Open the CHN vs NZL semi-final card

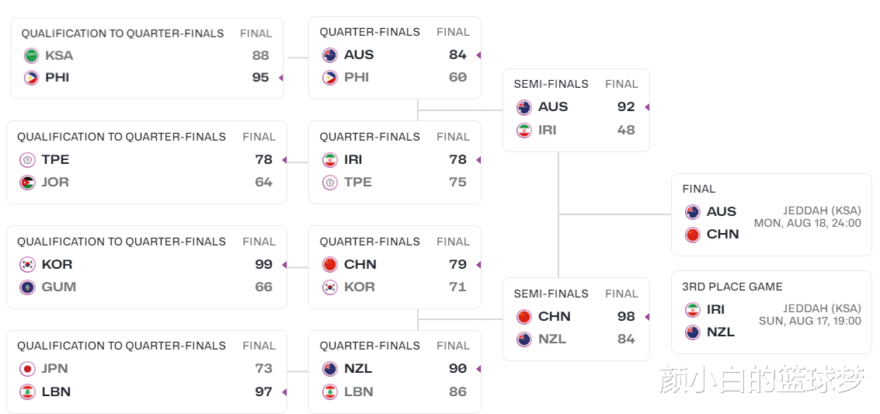[x=576, y=318]
